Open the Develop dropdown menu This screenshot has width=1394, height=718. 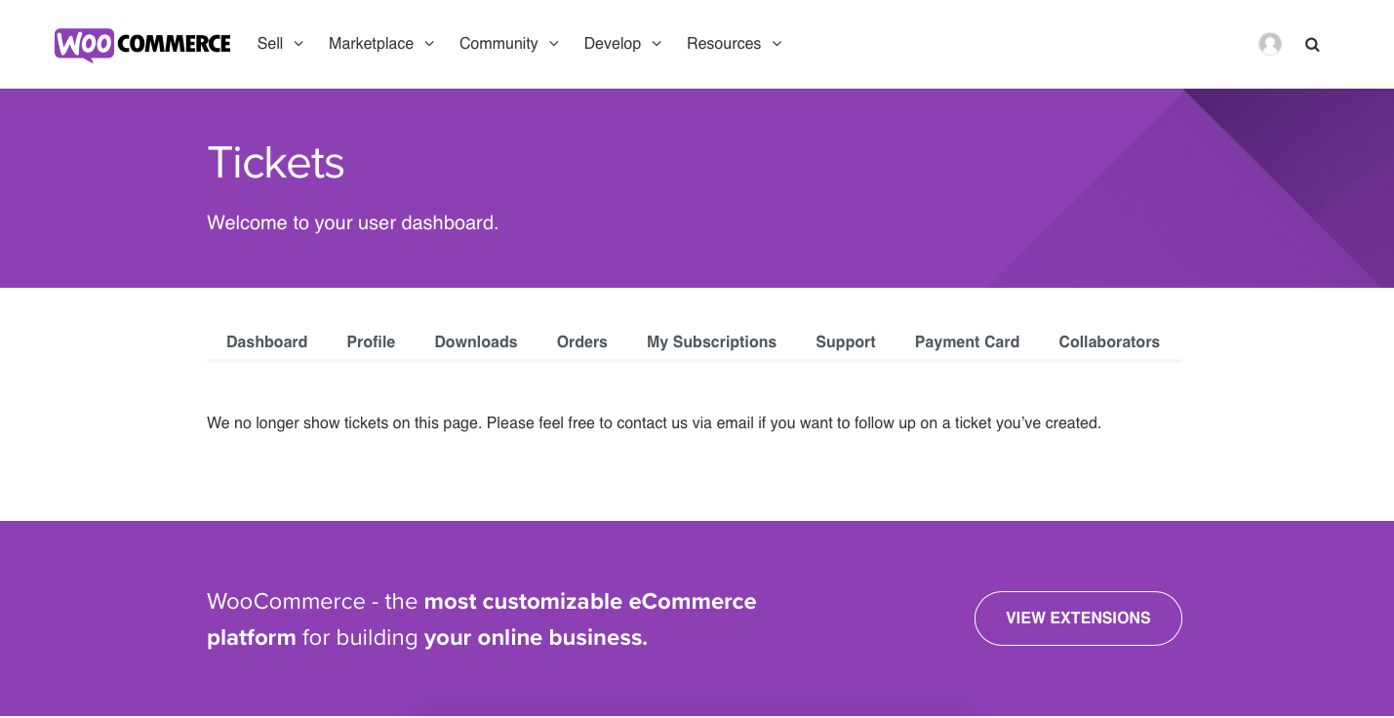coord(622,44)
